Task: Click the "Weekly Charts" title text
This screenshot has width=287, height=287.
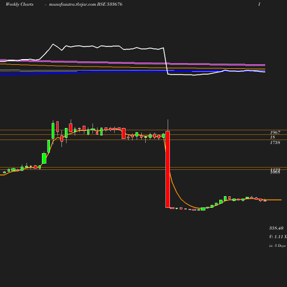Action: tap(20, 5)
